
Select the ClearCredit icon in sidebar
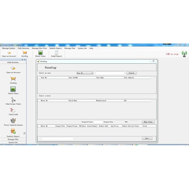(13, 111)
